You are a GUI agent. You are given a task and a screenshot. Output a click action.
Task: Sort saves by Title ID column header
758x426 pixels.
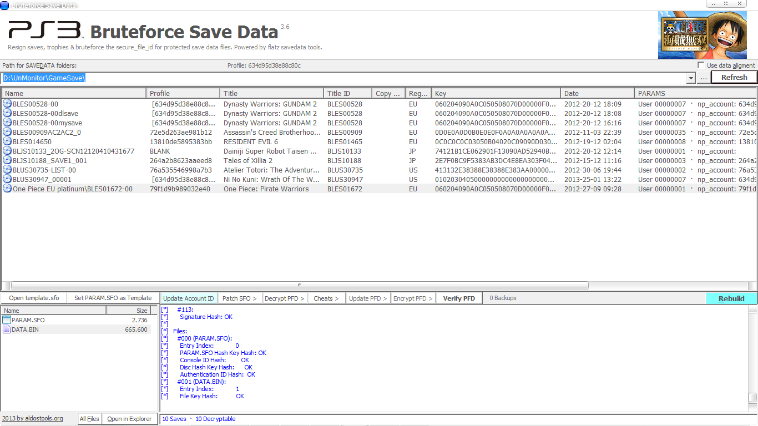coord(348,93)
